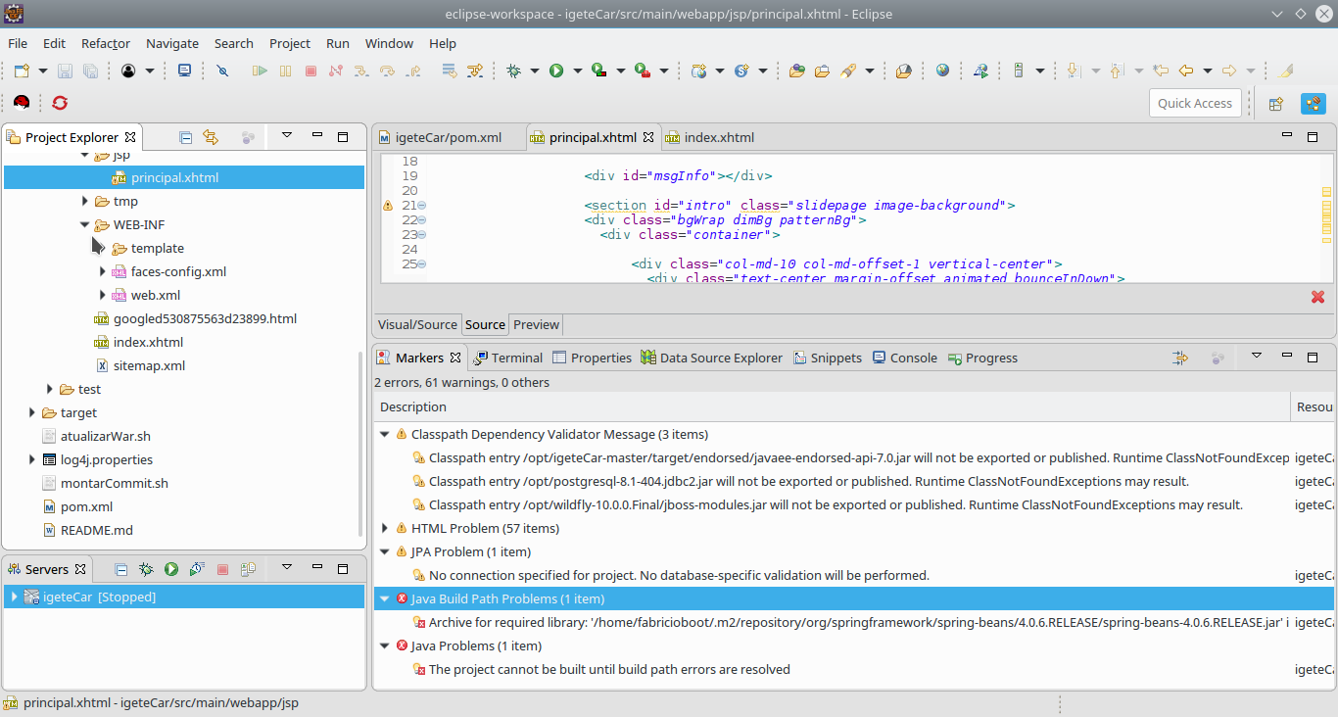Viewport: 1338px width, 717px height.
Task: Click the red refresh arrows toolbar icon
Action: click(60, 103)
